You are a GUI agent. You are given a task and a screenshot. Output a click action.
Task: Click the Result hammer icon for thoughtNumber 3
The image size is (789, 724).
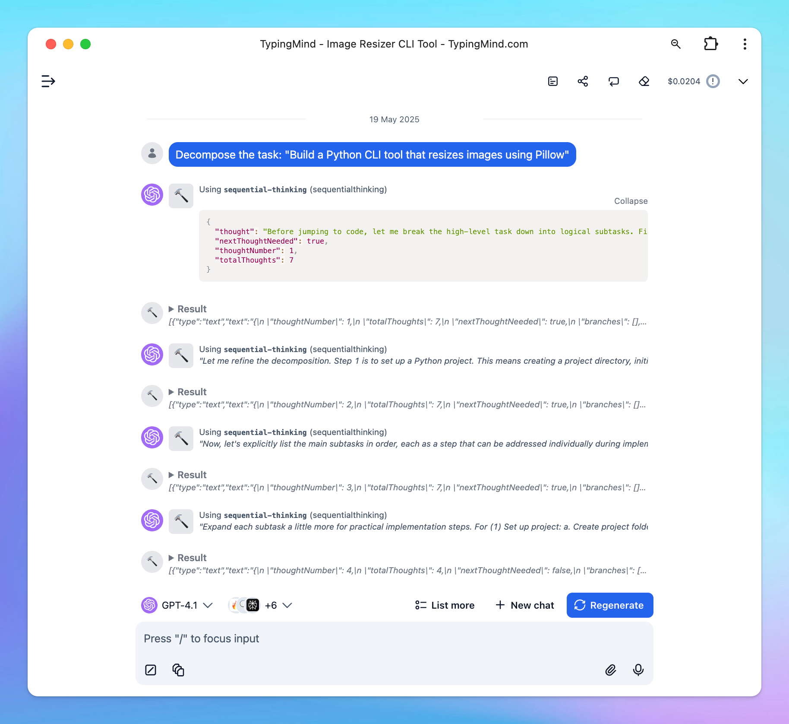(152, 479)
